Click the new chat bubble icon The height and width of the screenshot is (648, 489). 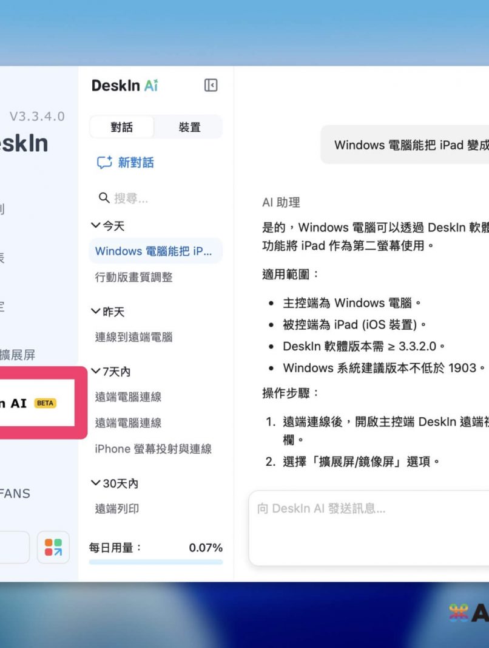[104, 163]
